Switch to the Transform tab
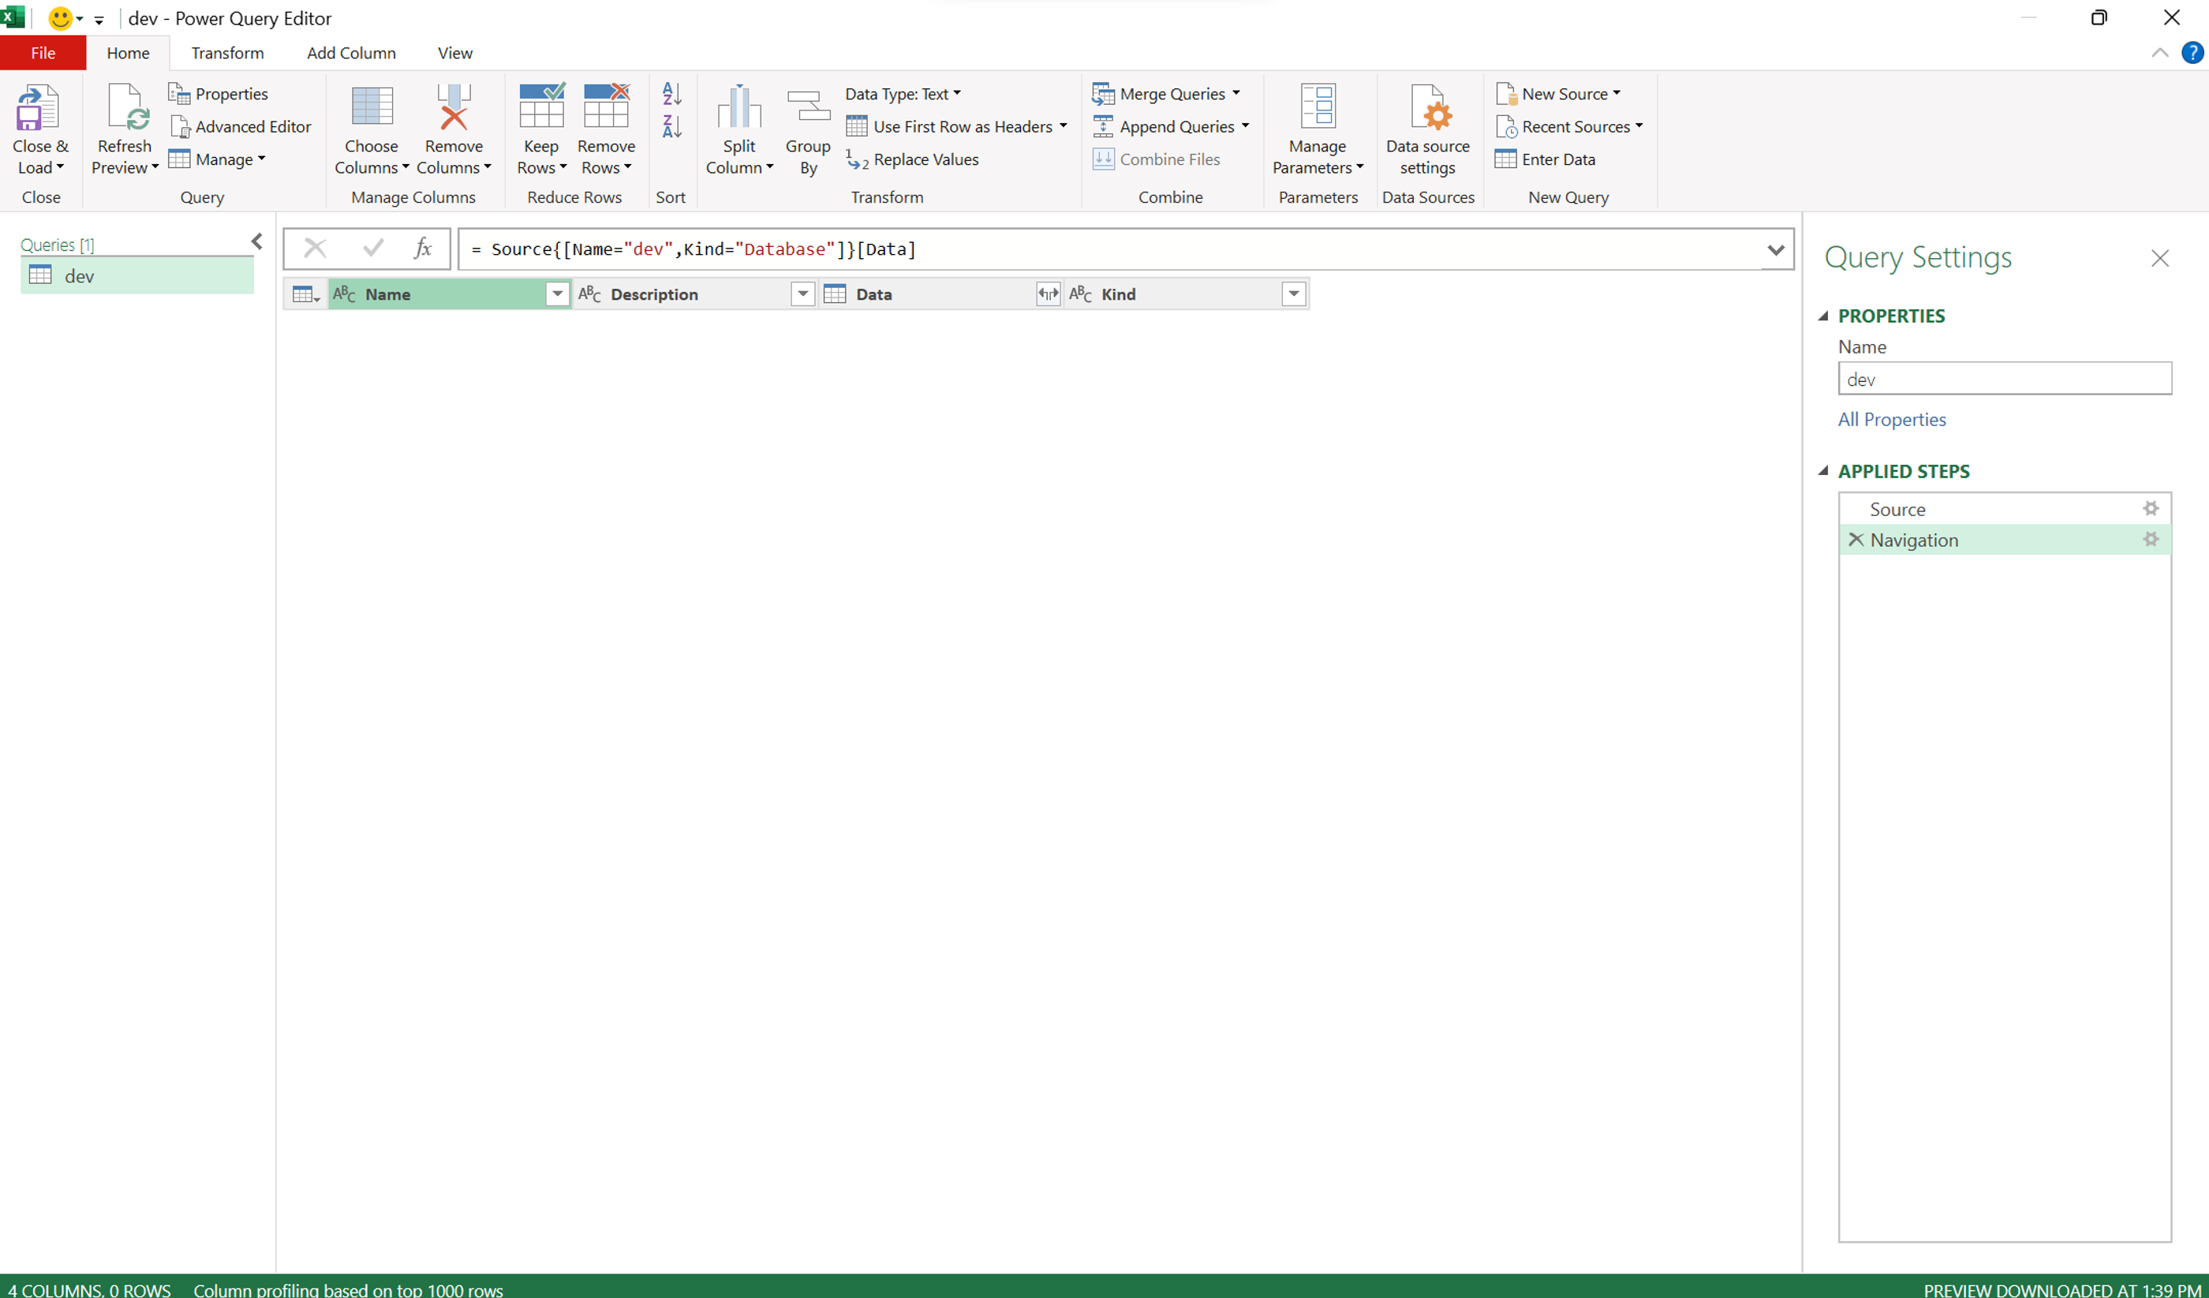 click(x=227, y=53)
